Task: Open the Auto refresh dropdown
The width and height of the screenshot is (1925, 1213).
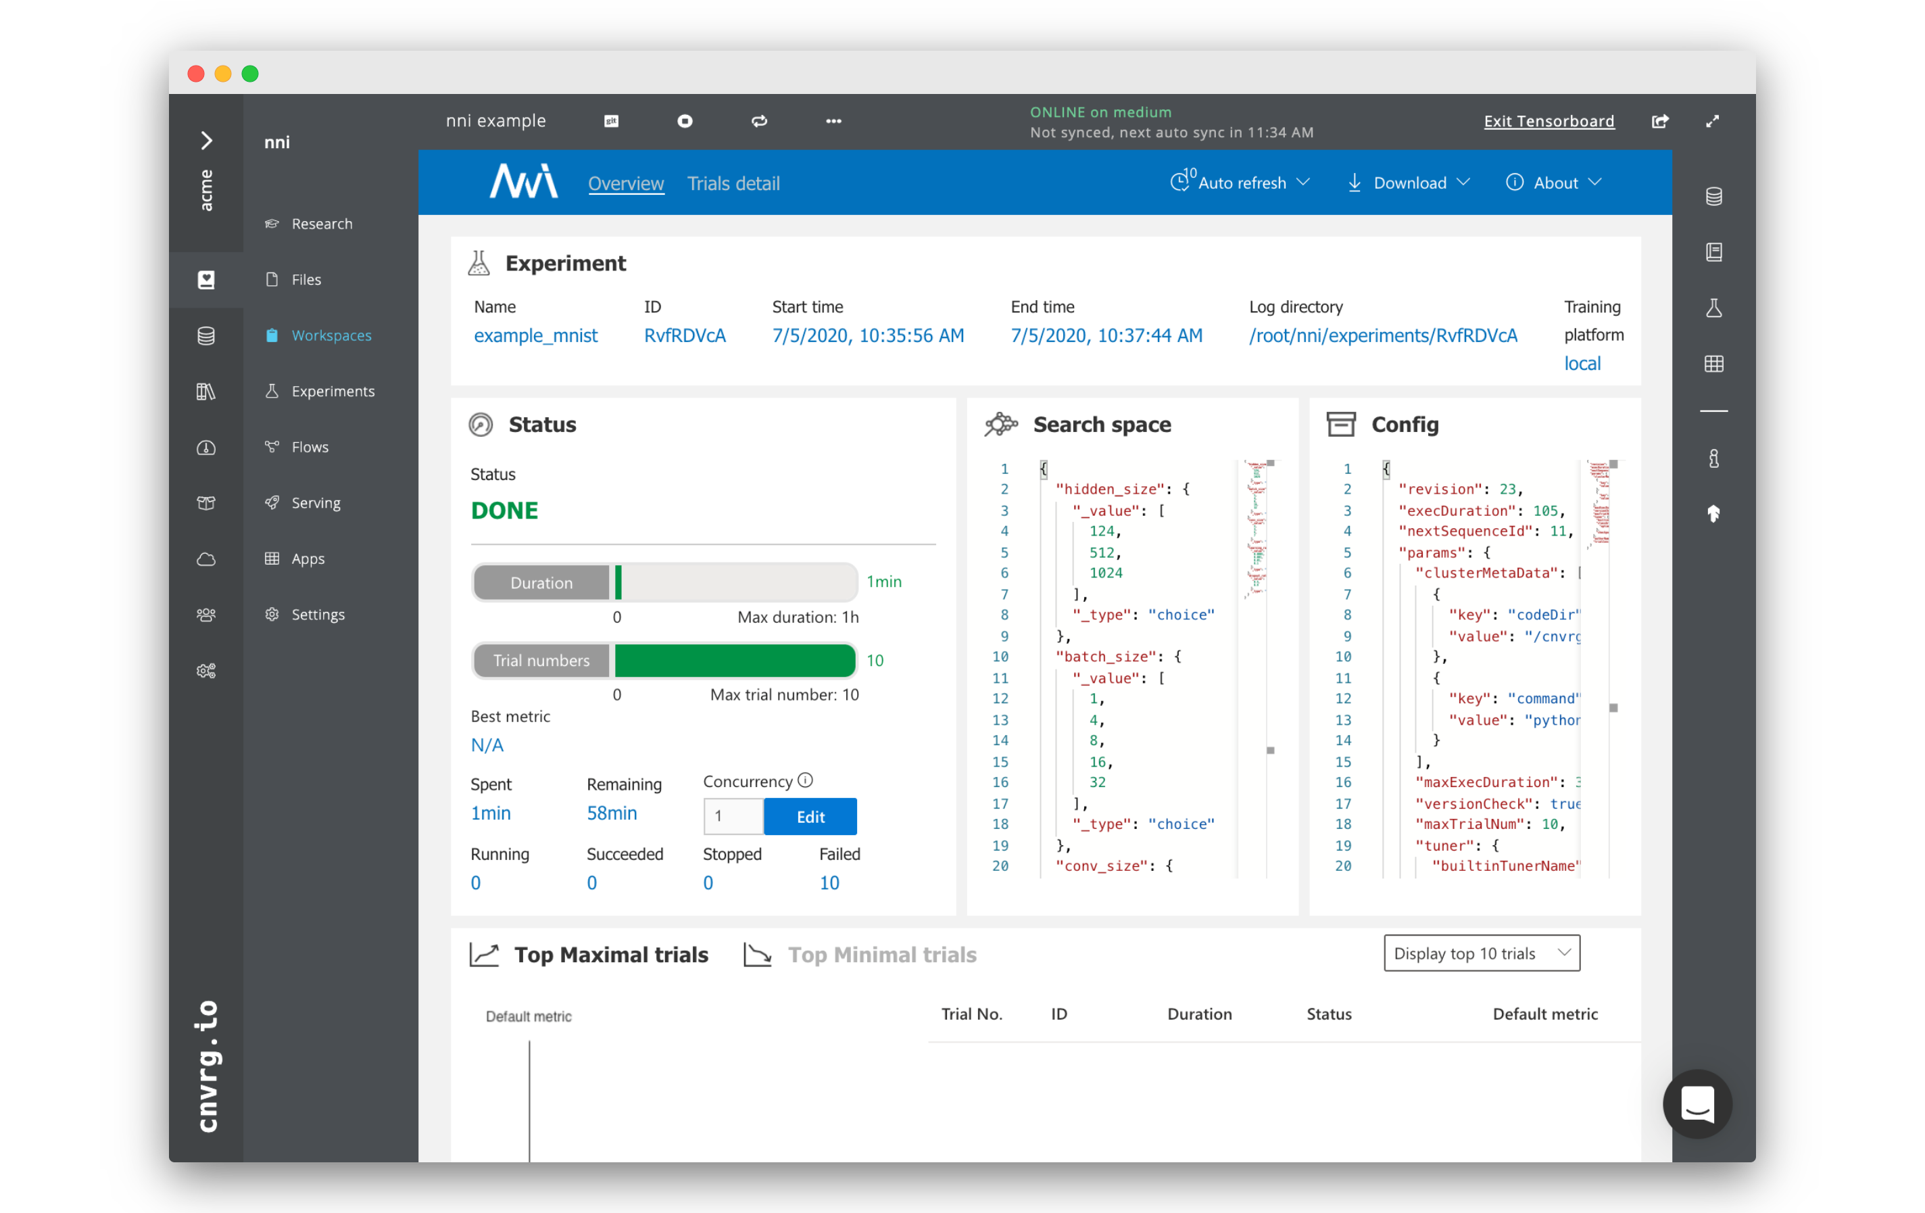Action: [x=1240, y=183]
